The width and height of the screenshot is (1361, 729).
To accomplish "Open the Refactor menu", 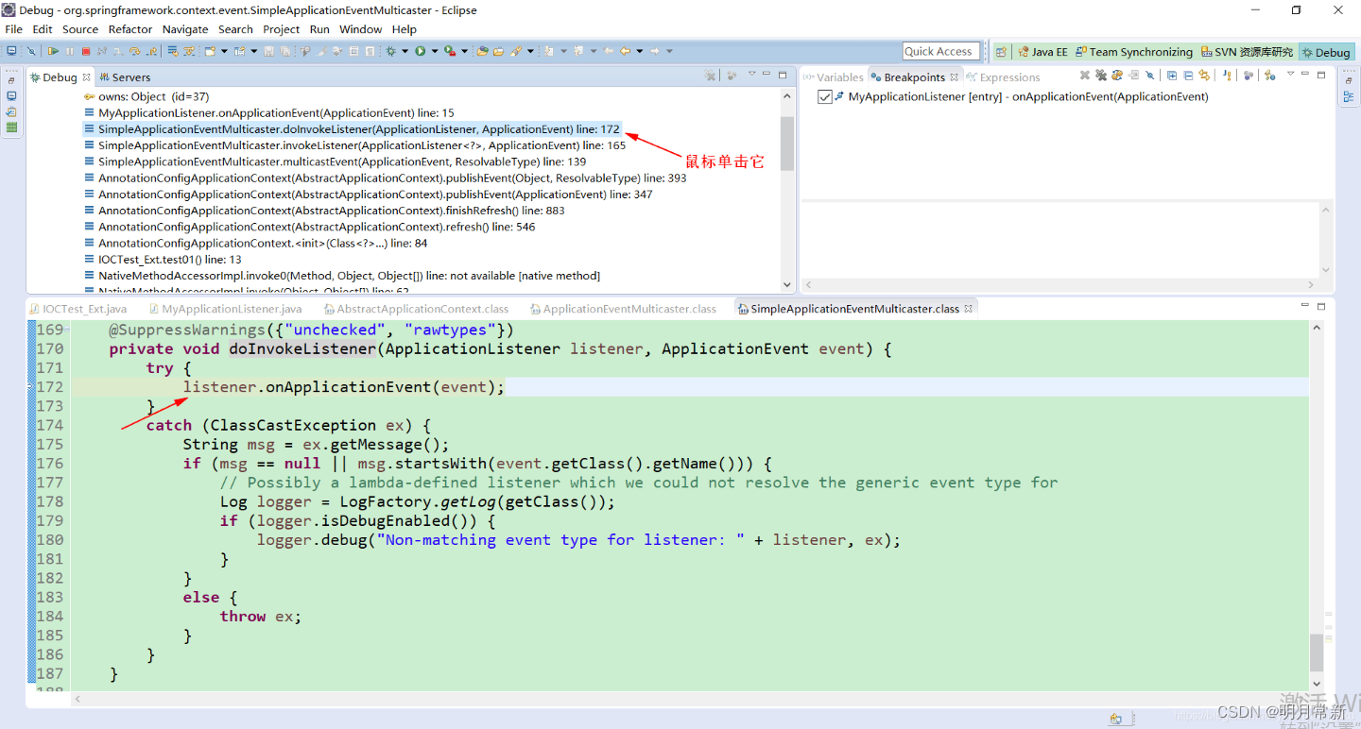I will (x=129, y=29).
